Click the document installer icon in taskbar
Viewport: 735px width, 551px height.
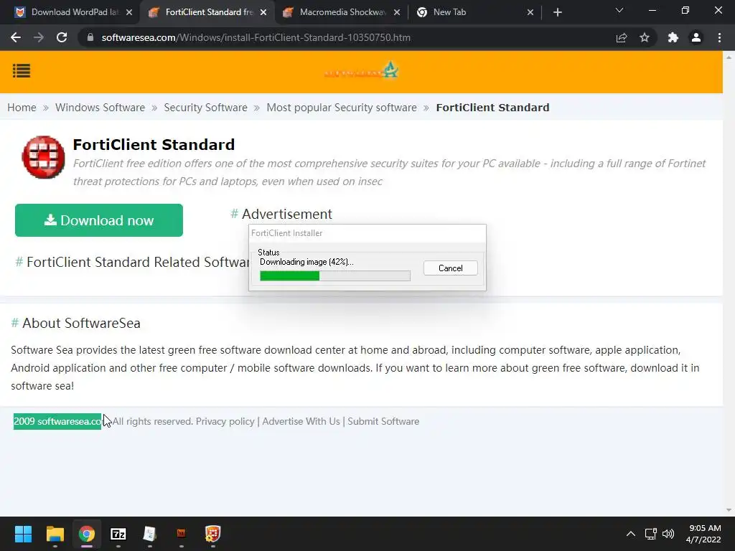pos(149,534)
